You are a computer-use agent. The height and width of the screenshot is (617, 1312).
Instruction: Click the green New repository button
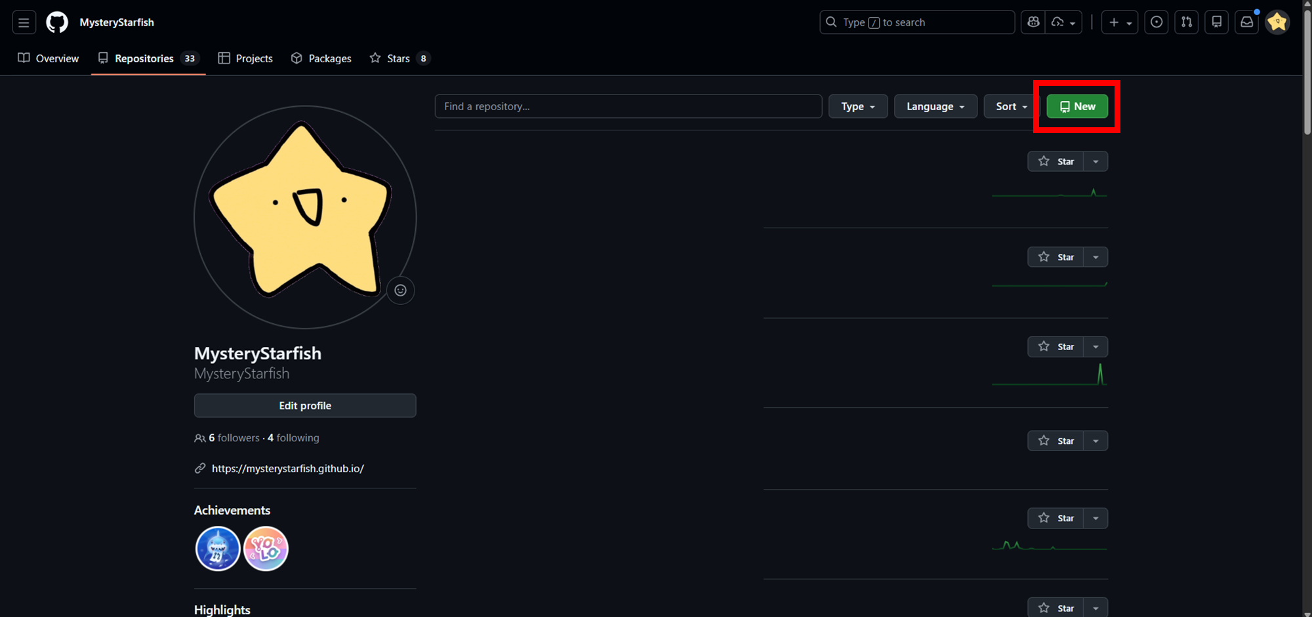click(x=1077, y=106)
